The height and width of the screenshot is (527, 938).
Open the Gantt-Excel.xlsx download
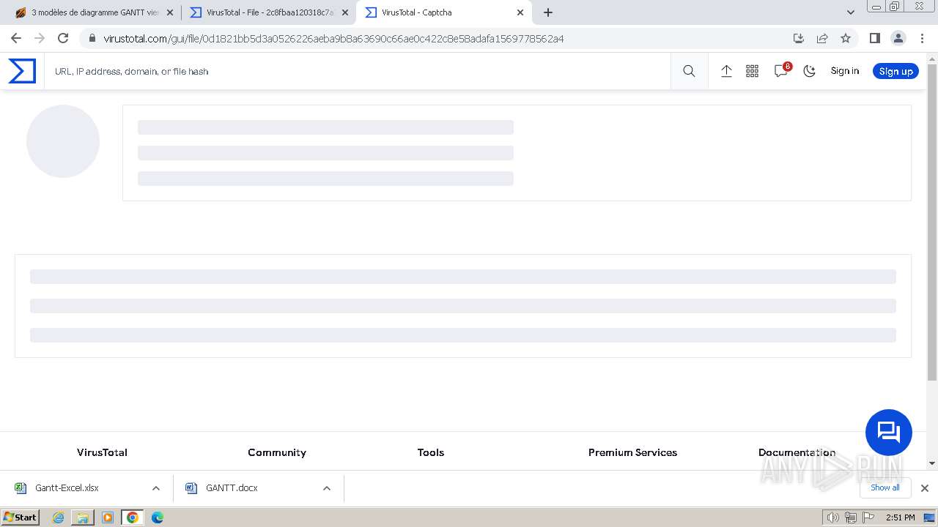click(66, 488)
